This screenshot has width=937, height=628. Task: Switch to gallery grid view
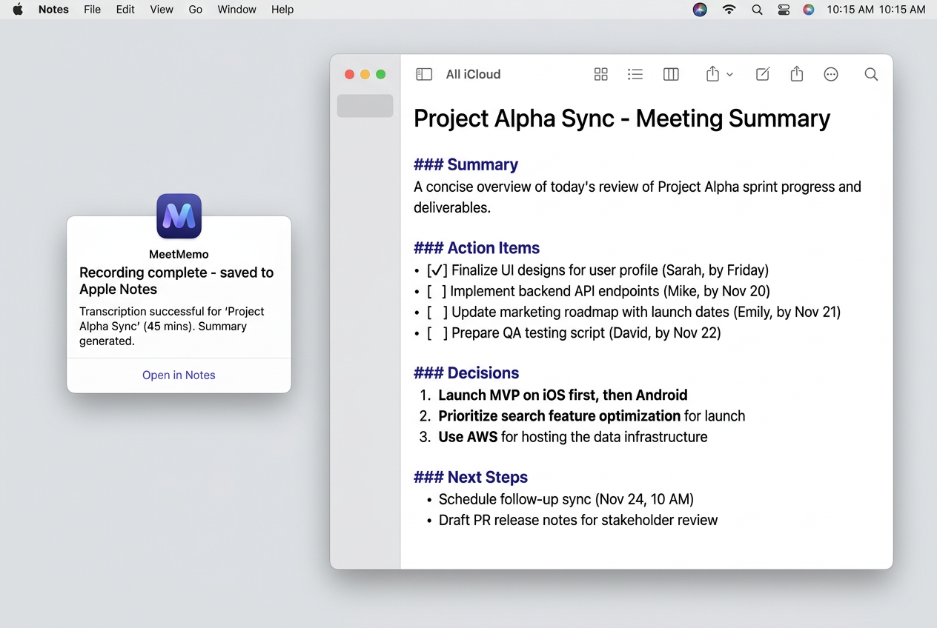[x=600, y=74]
